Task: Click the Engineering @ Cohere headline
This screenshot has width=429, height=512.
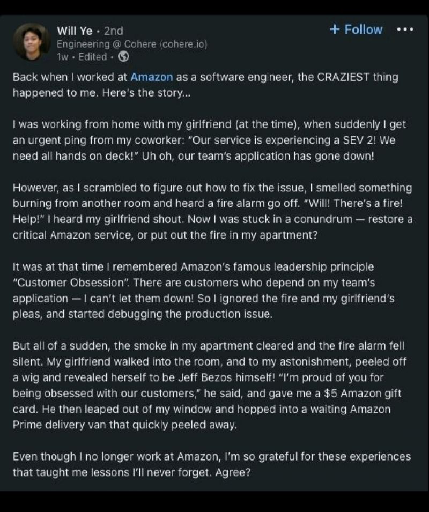Action: point(132,44)
